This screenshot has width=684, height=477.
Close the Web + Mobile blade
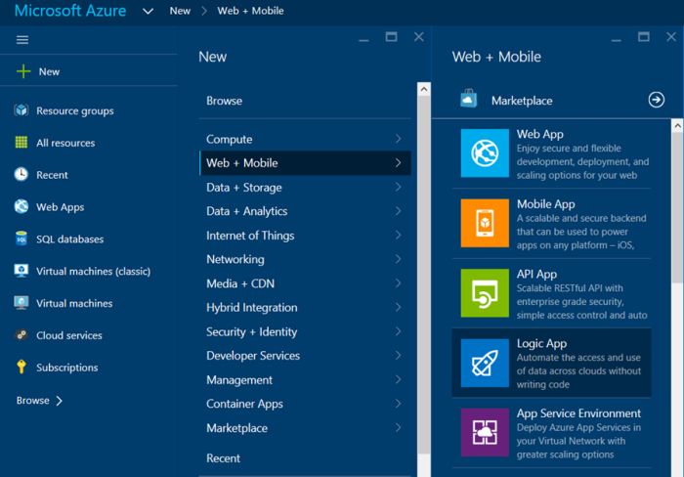[671, 37]
